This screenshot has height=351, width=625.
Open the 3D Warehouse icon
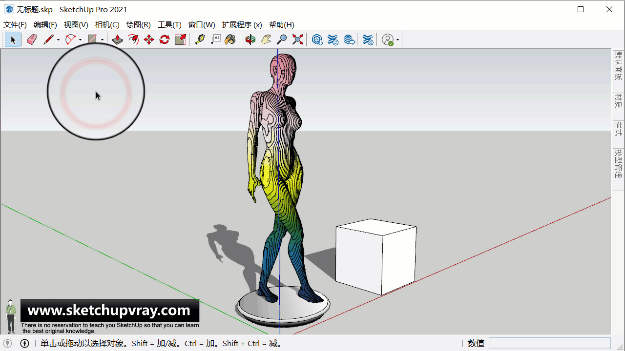pos(317,39)
